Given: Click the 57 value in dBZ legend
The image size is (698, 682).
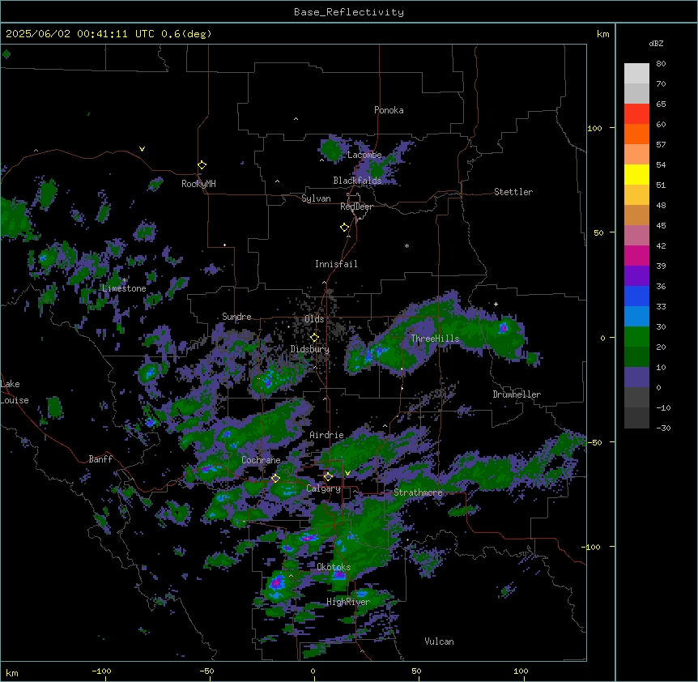Looking at the screenshot, I should 661,145.
